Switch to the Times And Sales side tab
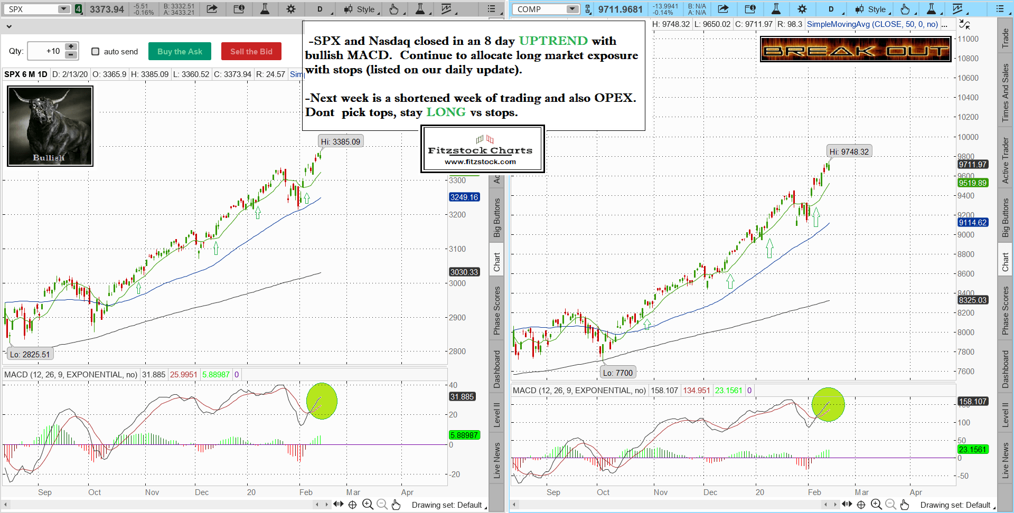1014x513 pixels. [x=1006, y=93]
